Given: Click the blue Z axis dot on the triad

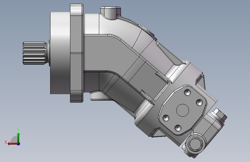Looking at the screenshot, I should (x=19, y=144).
